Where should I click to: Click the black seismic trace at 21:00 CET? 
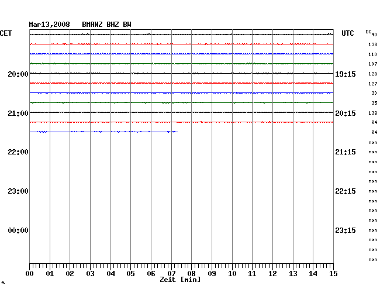tap(181, 112)
